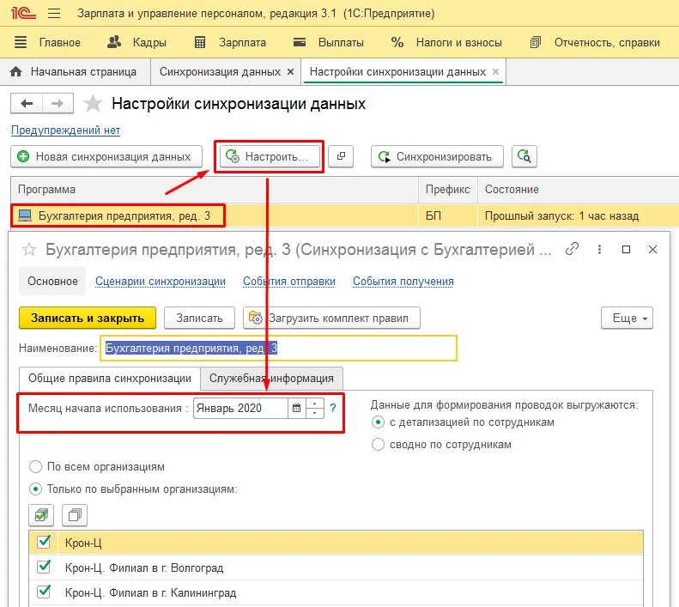Click the Записать button

pyautogui.click(x=199, y=318)
